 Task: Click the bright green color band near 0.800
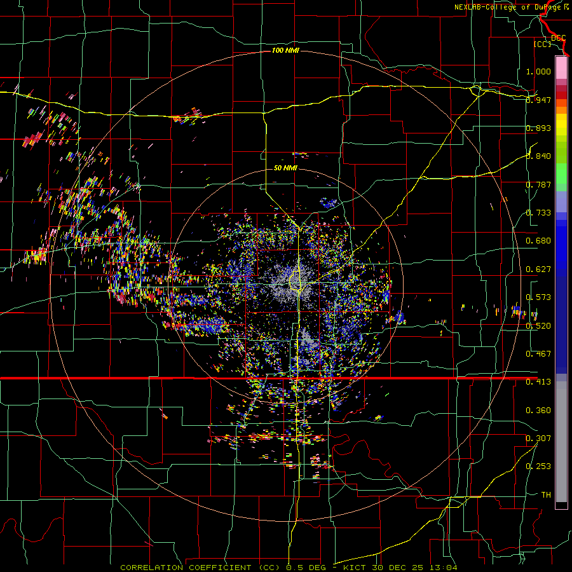click(561, 174)
